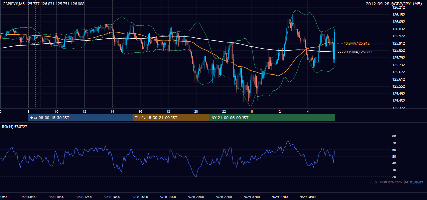This screenshot has height=200, width=427.
Task: Click hour tick 16 under price chart
Action: coord(140,111)
